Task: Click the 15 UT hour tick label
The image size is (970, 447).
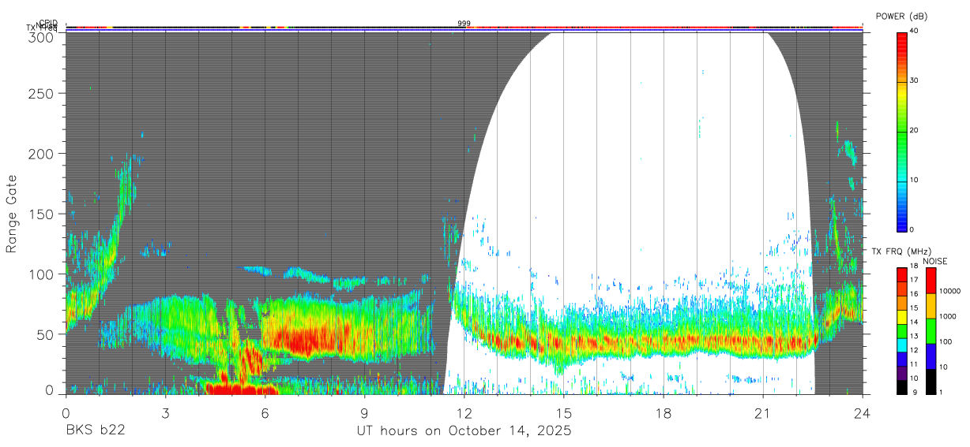Action: (563, 413)
